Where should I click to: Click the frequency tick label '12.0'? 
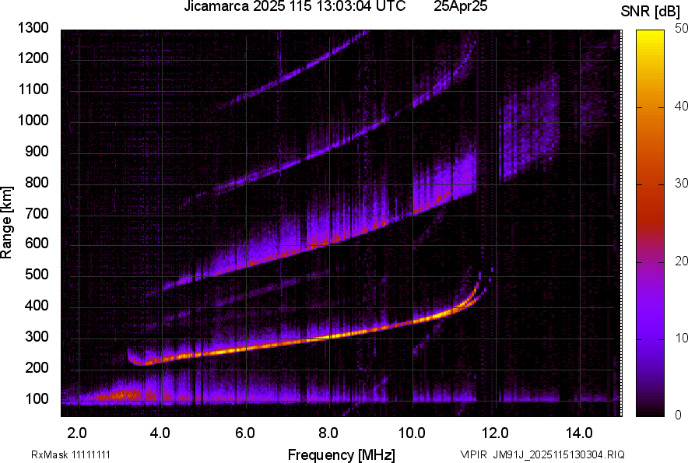pos(496,433)
